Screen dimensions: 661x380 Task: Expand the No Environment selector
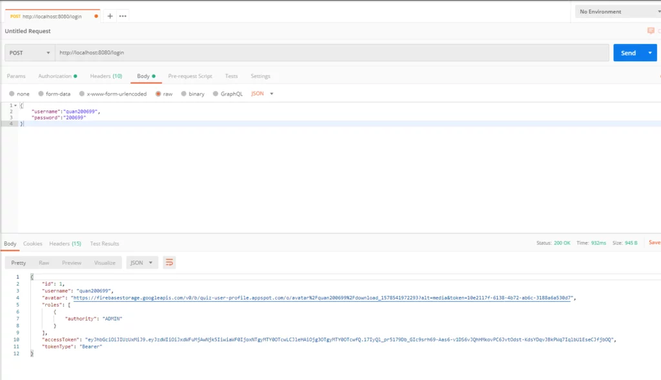616,12
